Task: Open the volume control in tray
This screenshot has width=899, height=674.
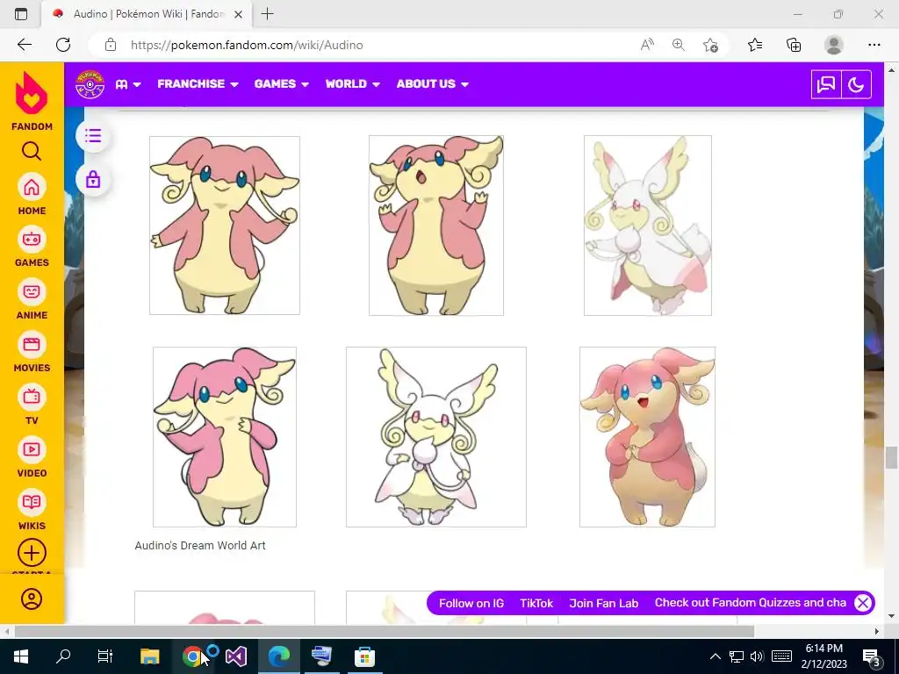Action: point(757,656)
